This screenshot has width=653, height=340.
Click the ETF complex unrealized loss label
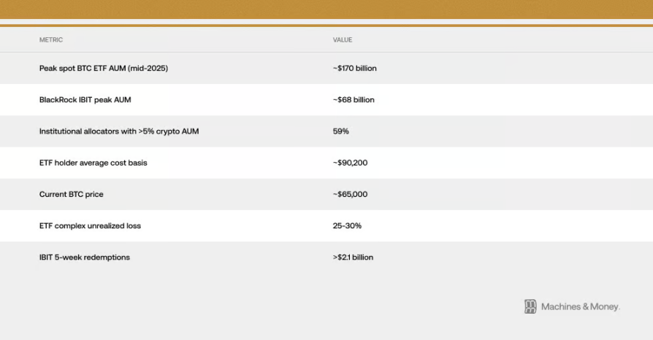[x=90, y=225]
